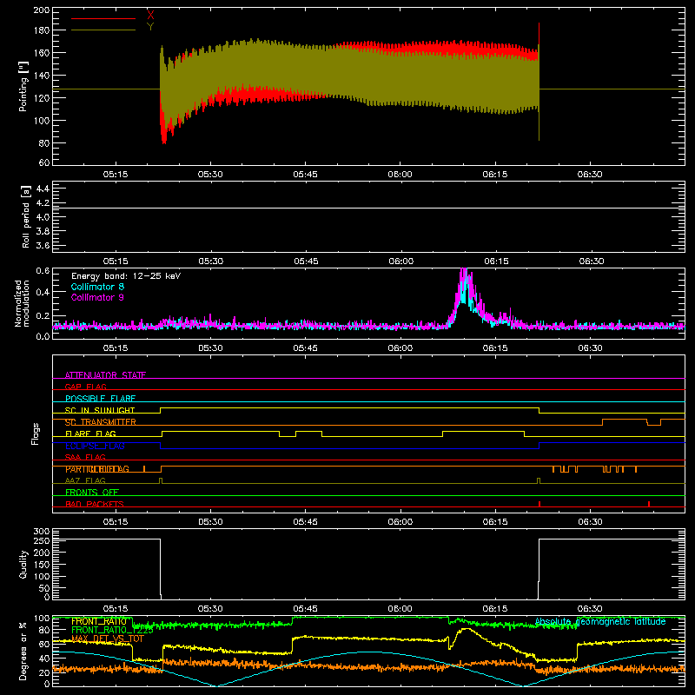Select the Normalized modulation axis title
695x695 pixels.
click(x=22, y=303)
